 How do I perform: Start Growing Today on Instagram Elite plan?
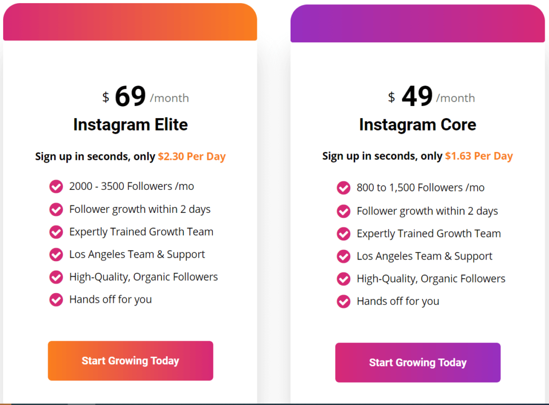[x=131, y=361]
